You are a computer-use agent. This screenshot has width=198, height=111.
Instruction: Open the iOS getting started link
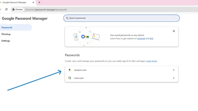click(x=151, y=39)
